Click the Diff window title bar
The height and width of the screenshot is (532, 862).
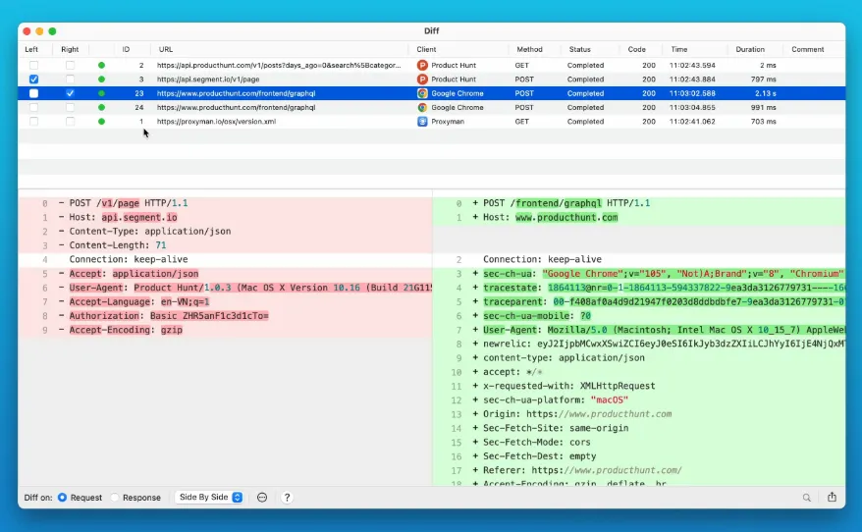pyautogui.click(x=432, y=31)
